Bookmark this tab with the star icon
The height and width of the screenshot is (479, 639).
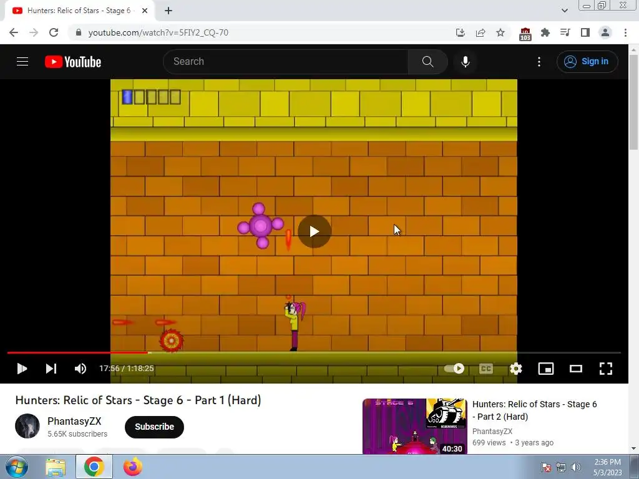coord(500,32)
